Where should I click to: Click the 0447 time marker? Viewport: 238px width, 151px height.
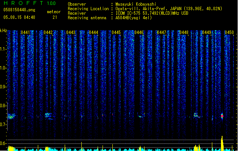[162, 32]
